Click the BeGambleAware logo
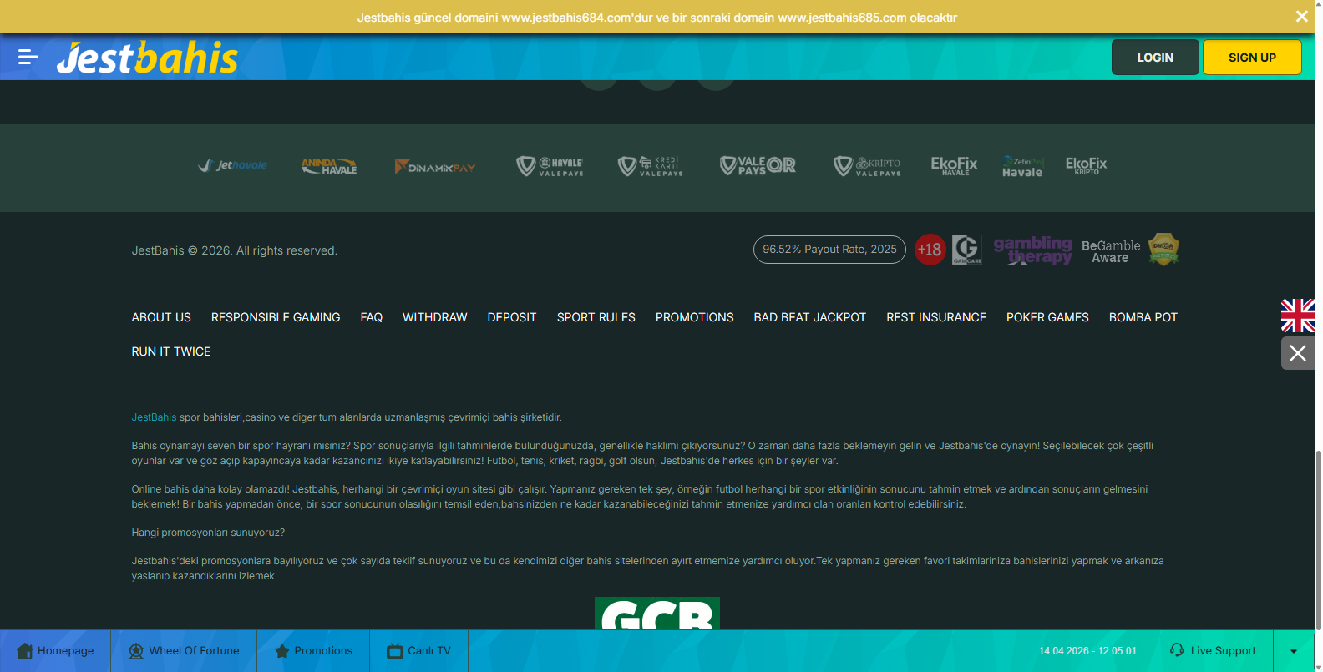Screen dimensions: 1323x672 click(x=1111, y=251)
